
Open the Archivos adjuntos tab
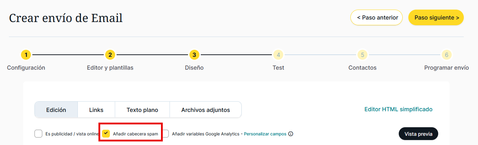click(x=205, y=110)
